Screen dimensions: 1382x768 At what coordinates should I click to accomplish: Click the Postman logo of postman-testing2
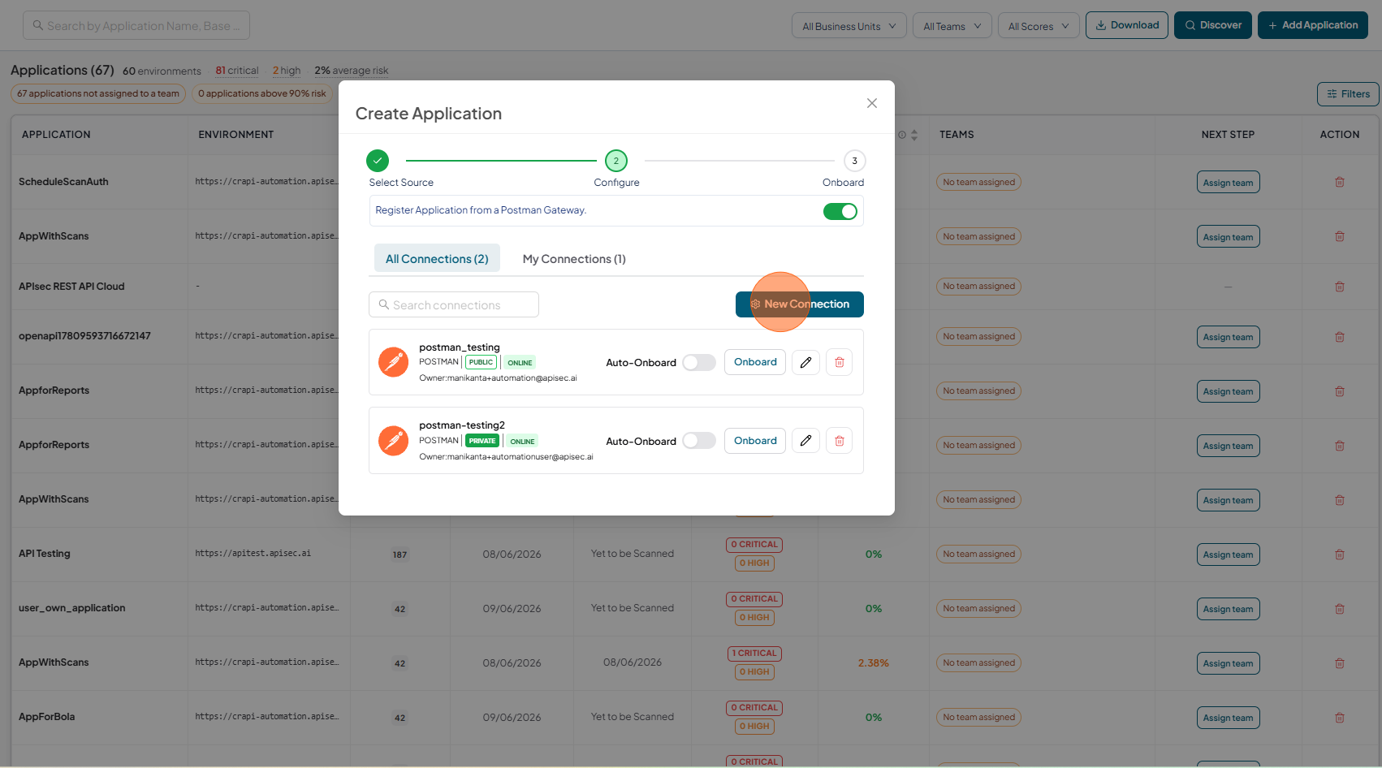point(394,441)
